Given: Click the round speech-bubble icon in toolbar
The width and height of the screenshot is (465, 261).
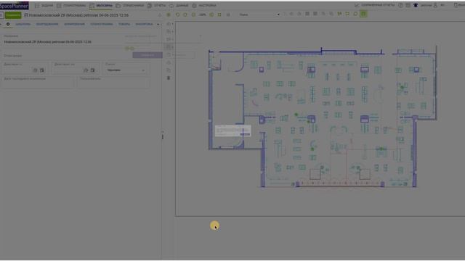Looking at the screenshot, I should 355,14.
